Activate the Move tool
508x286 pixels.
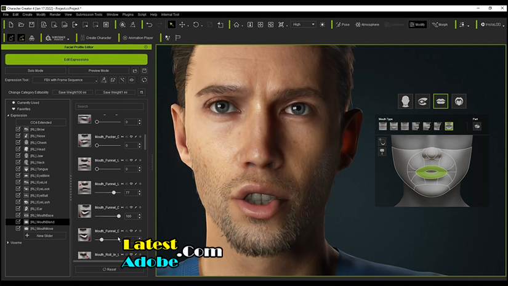point(182,25)
